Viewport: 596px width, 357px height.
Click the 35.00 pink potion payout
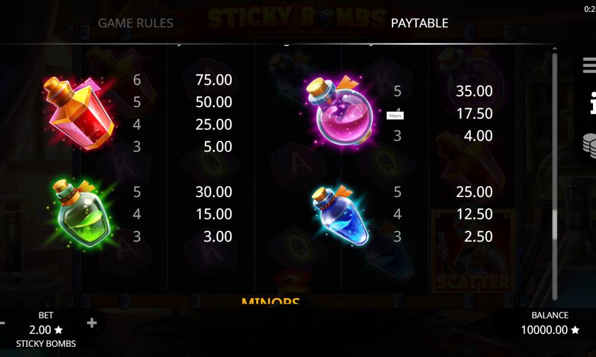(474, 91)
